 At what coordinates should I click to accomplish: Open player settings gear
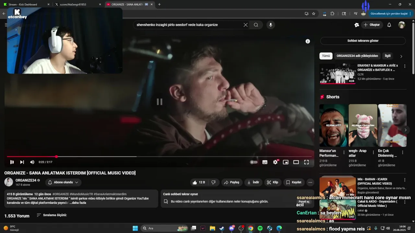pos(275,162)
